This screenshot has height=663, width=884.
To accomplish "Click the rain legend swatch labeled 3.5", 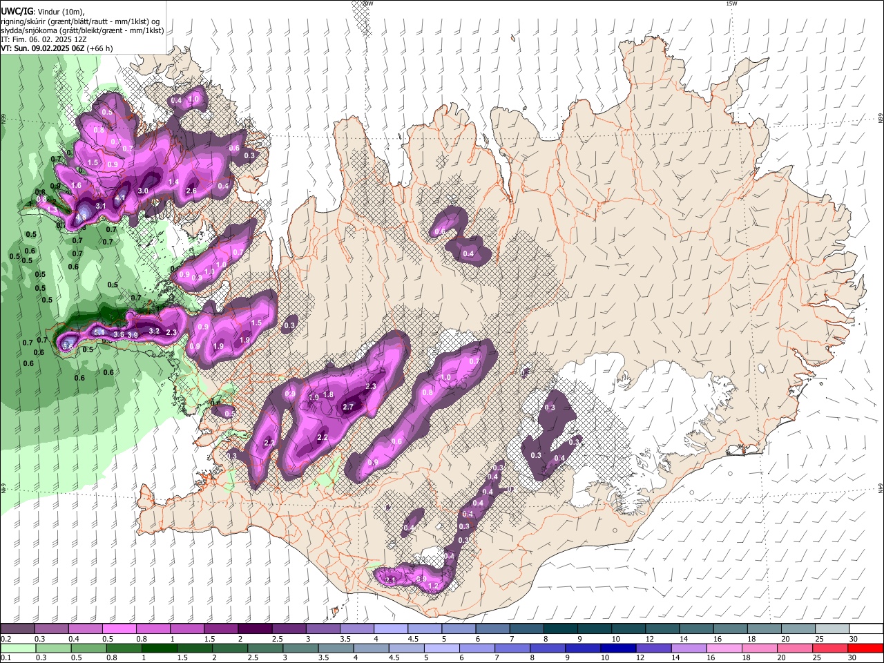I will tap(335, 648).
